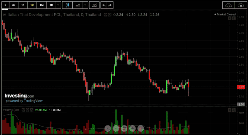Expand the time interval dropdown arrow

point(58,5)
